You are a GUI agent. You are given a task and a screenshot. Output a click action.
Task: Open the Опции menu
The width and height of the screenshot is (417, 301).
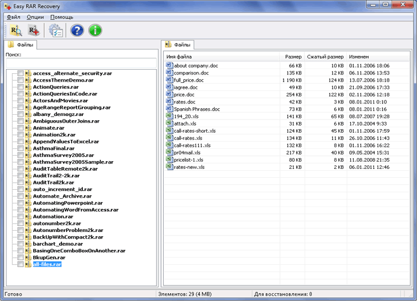pyautogui.click(x=35, y=17)
